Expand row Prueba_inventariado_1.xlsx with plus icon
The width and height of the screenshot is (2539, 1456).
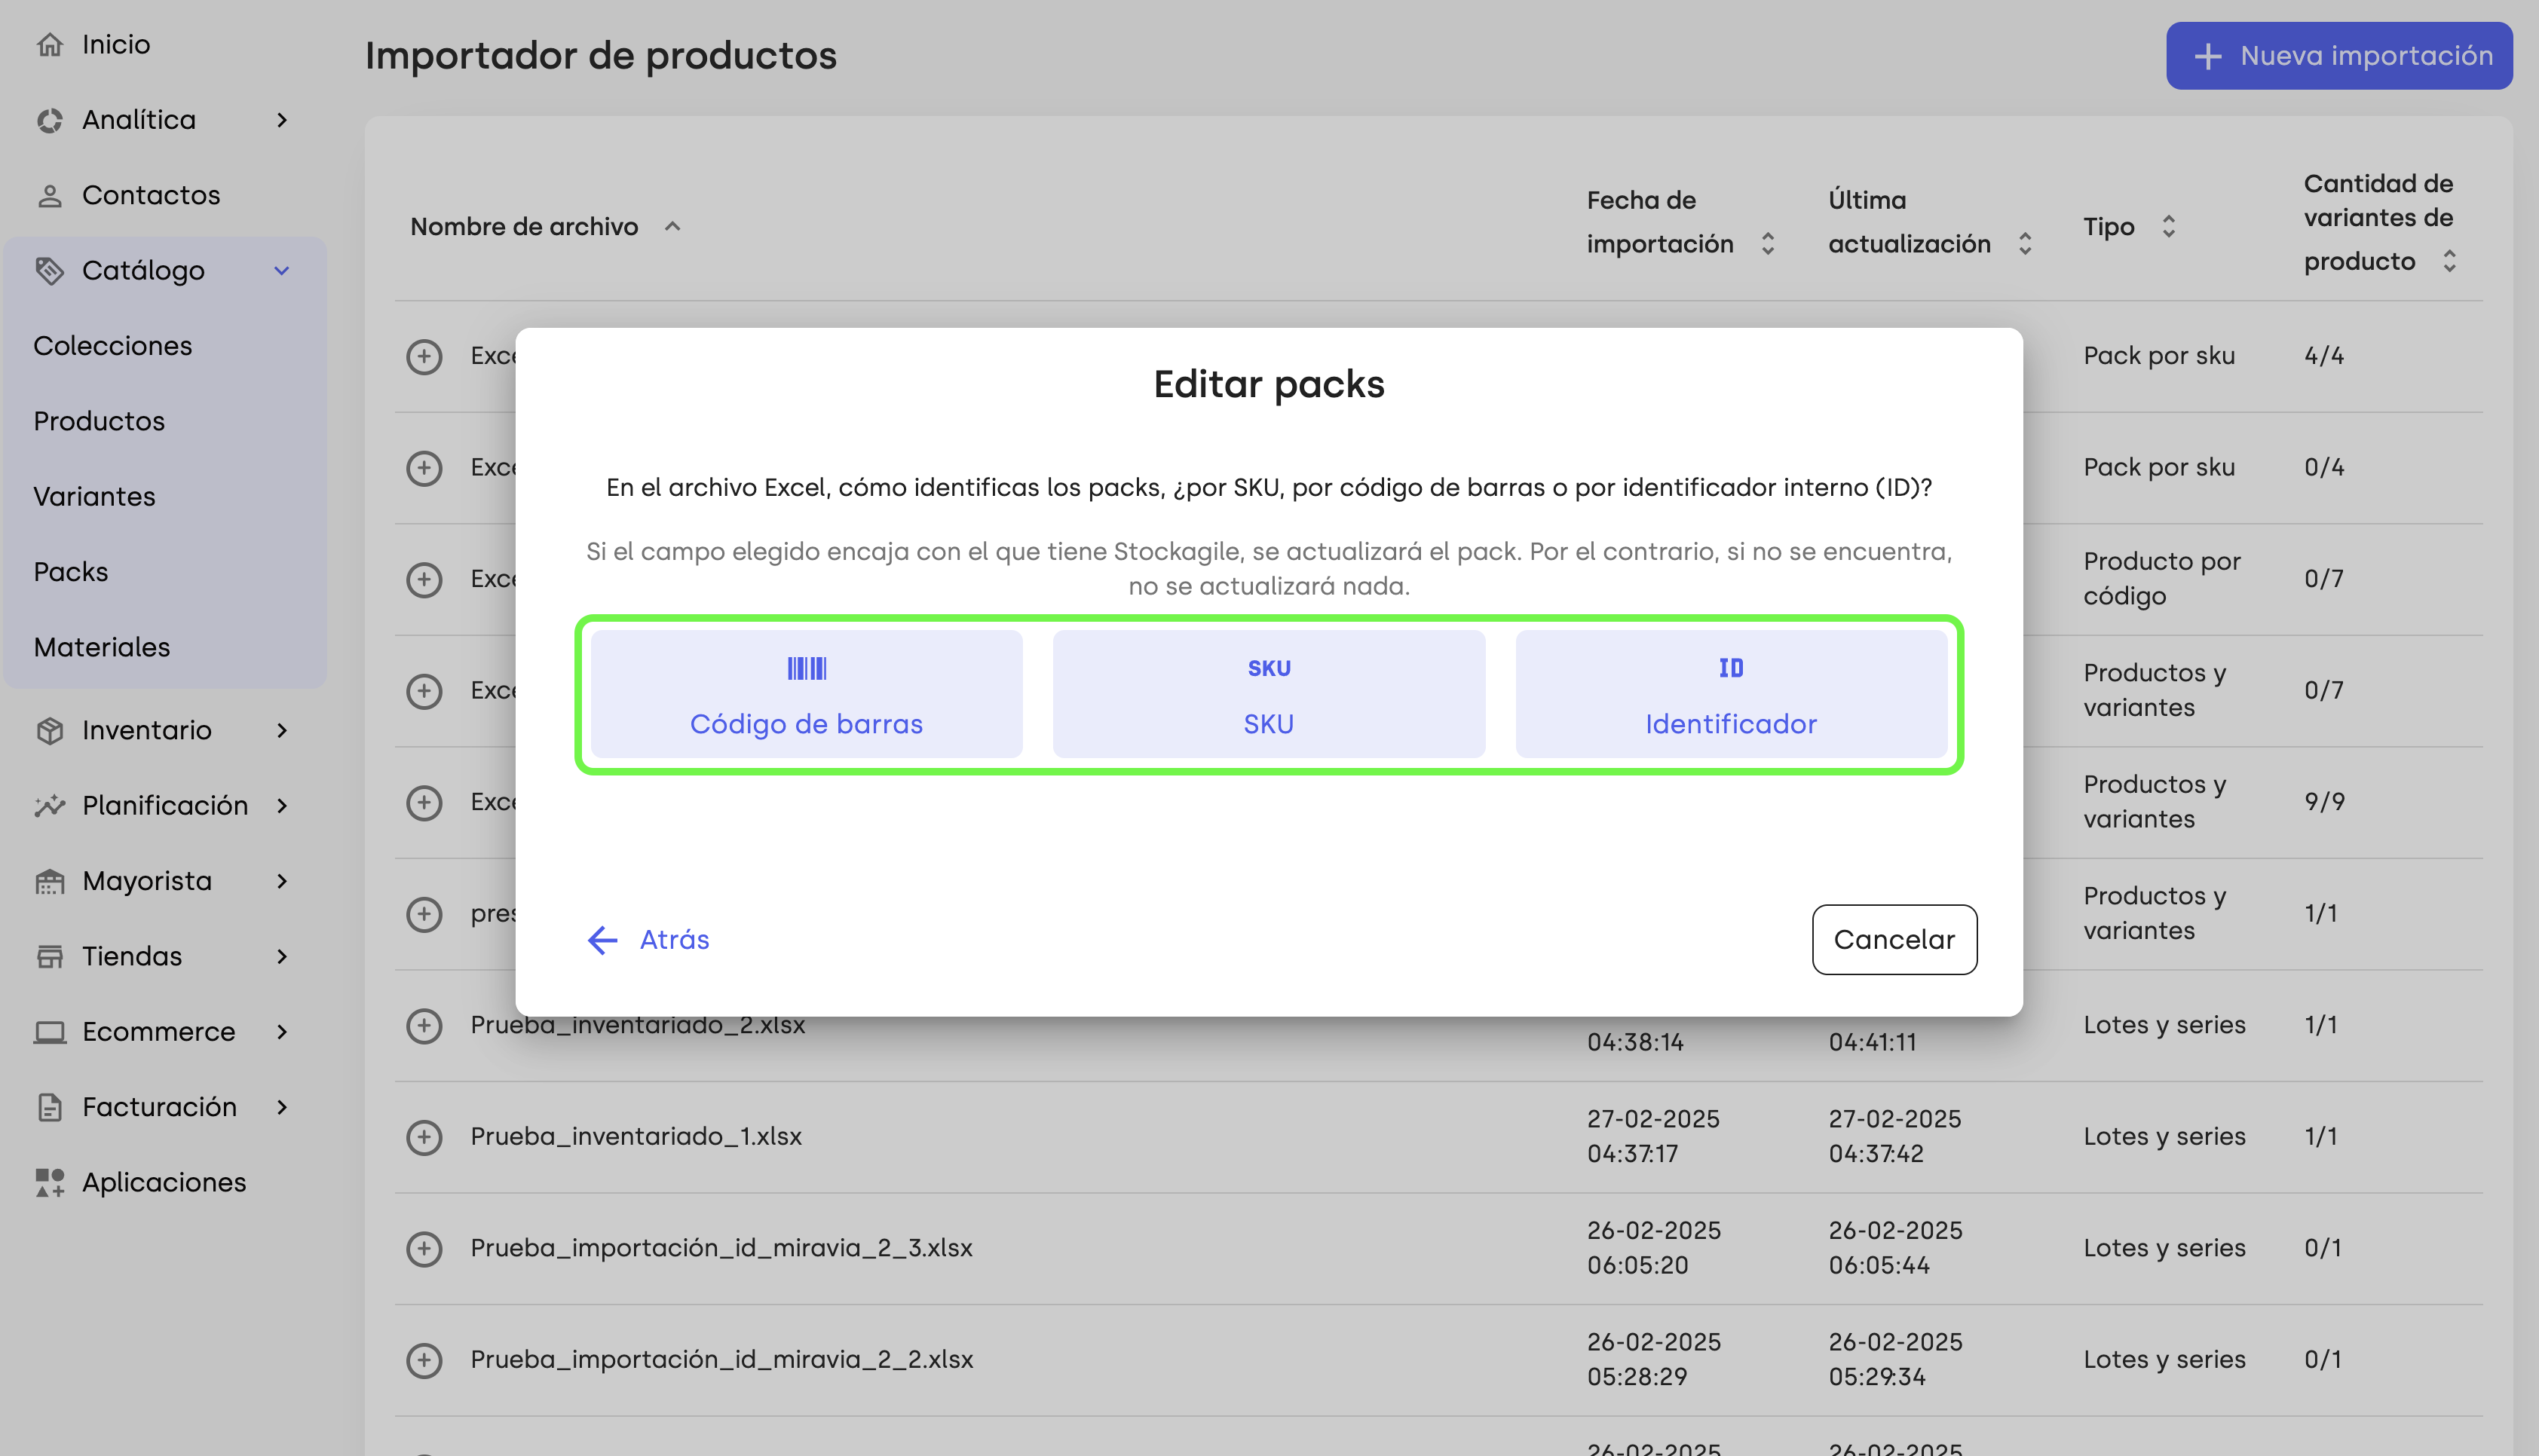424,1137
